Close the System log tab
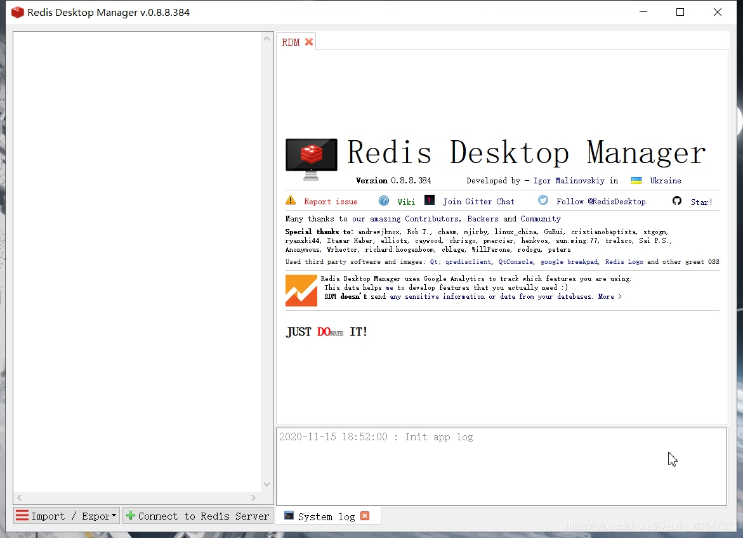This screenshot has width=743, height=538. click(x=364, y=516)
